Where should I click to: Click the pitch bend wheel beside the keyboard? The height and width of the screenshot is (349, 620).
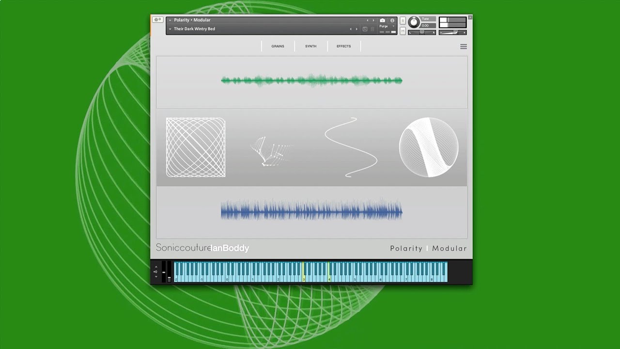[164, 272]
